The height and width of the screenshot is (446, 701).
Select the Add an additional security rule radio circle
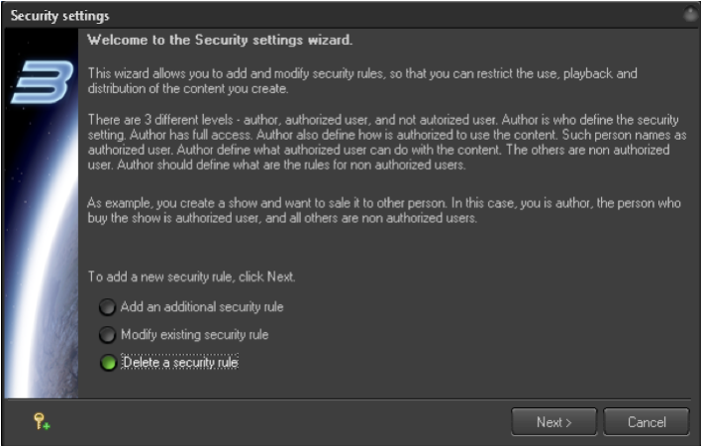click(x=107, y=307)
